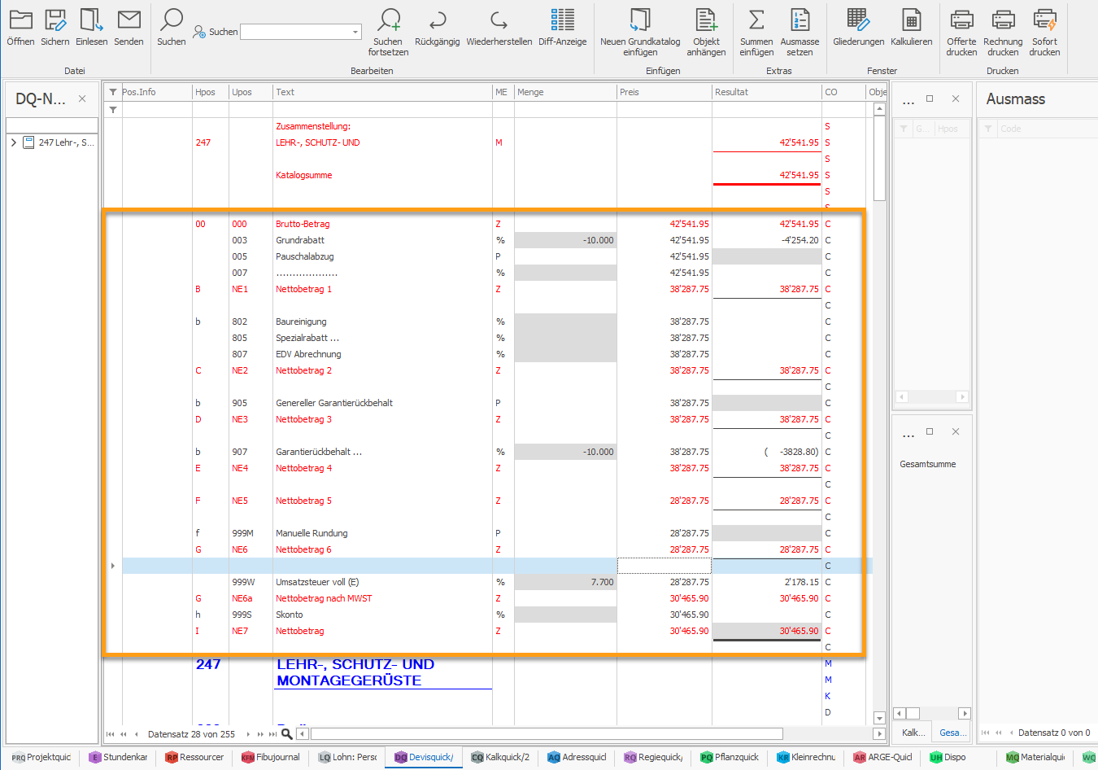Click Ausmasse setzen icon
This screenshot has width=1098, height=770.
click(800, 20)
